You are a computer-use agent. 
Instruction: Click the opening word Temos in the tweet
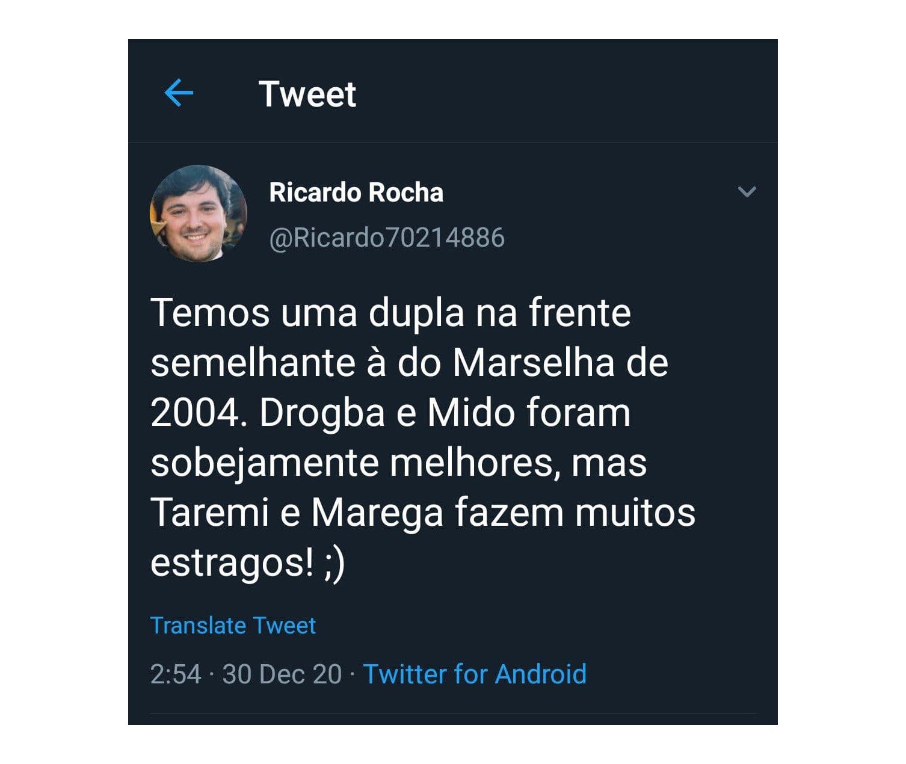pos(210,313)
